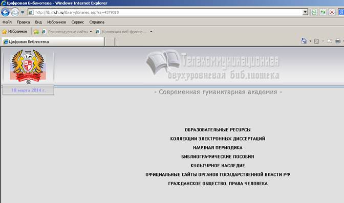Click the page icon inside address bar
Viewport: 344px width, 203px height.
click(x=31, y=12)
